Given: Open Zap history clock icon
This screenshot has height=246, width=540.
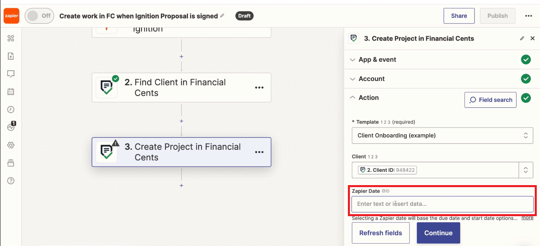Looking at the screenshot, I should [11, 109].
